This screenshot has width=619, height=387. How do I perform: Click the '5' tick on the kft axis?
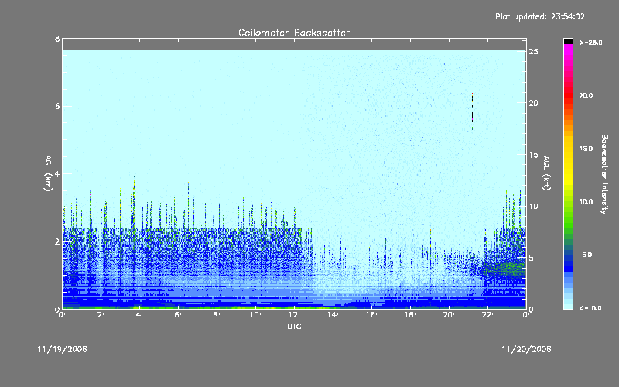pyautogui.click(x=532, y=258)
